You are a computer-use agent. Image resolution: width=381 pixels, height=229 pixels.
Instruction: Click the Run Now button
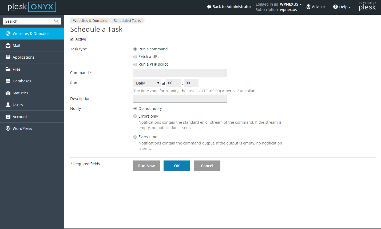coord(146,166)
